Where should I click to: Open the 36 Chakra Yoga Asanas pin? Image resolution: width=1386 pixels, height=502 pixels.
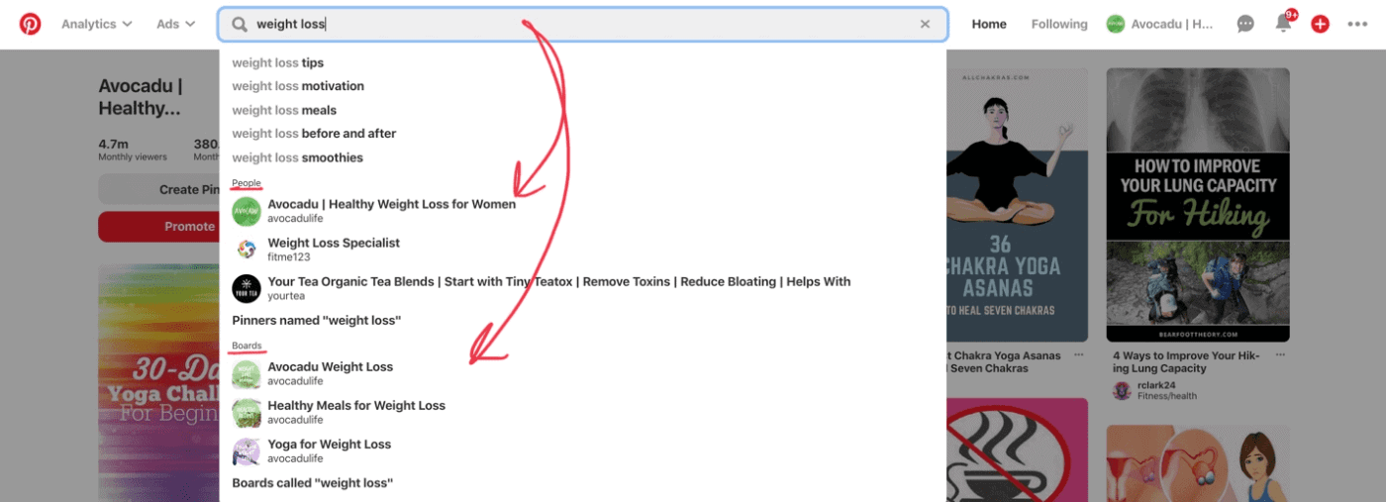pyautogui.click(x=1017, y=205)
